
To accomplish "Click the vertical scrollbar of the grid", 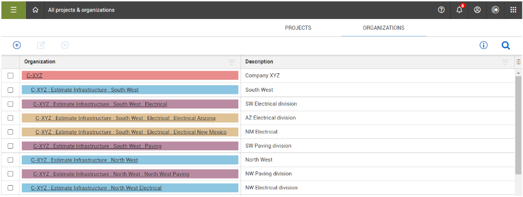I will coord(519,125).
